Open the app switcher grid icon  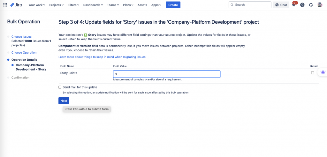tap(5, 5)
